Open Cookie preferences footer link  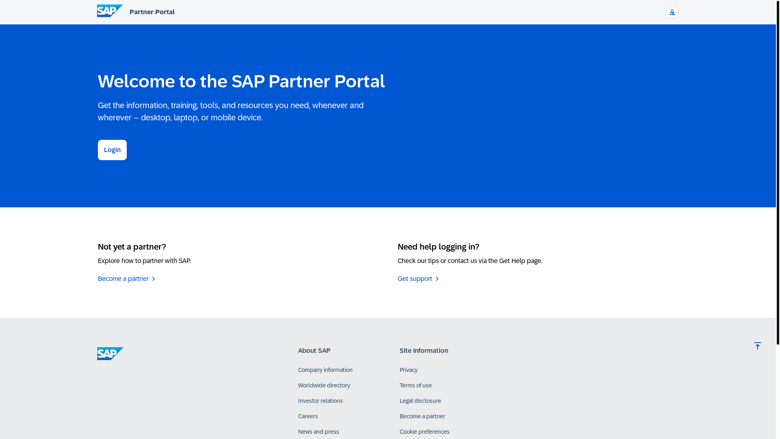pyautogui.click(x=425, y=432)
